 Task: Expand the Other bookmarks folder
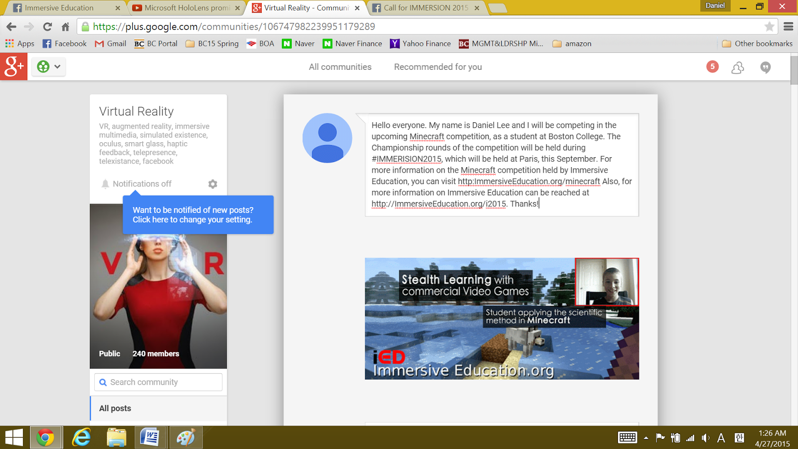pyautogui.click(x=757, y=43)
